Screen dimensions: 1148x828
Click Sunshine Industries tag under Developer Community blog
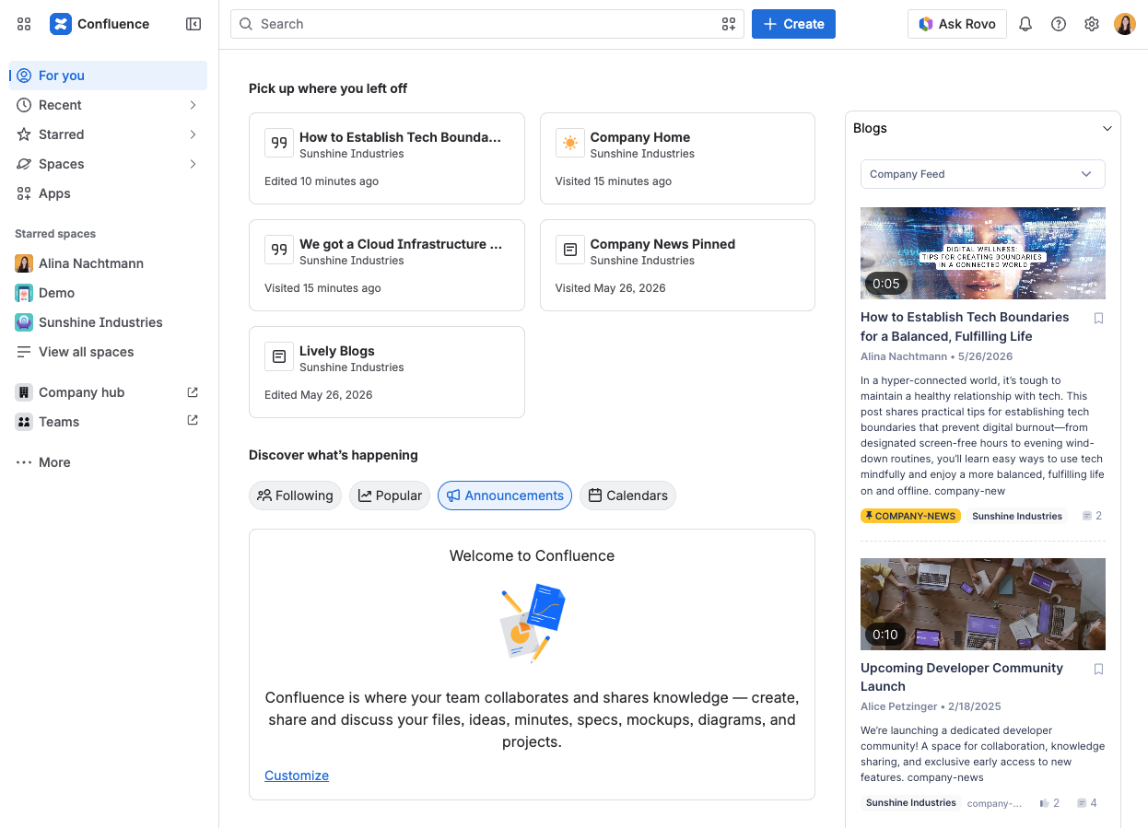point(911,803)
